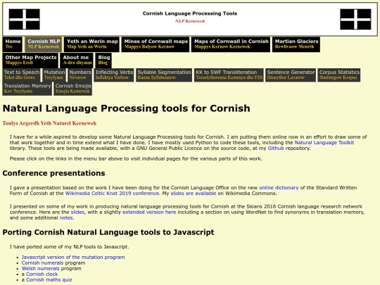Click the right Cornish flag image
380x285 pixels.
pyautogui.click(x=355, y=19)
